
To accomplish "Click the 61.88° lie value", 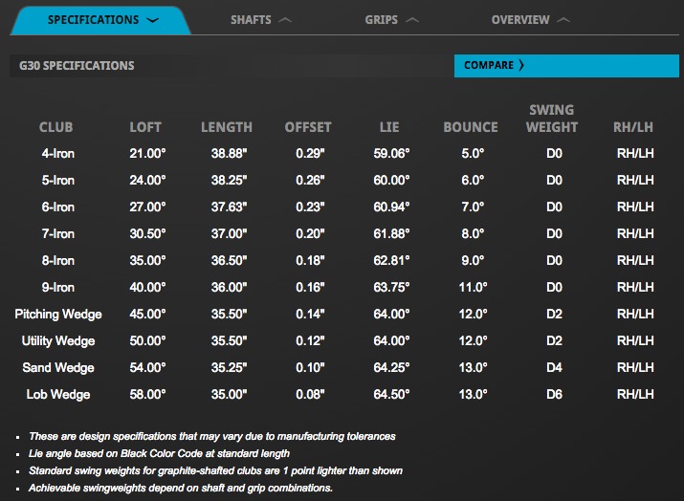I will [391, 234].
